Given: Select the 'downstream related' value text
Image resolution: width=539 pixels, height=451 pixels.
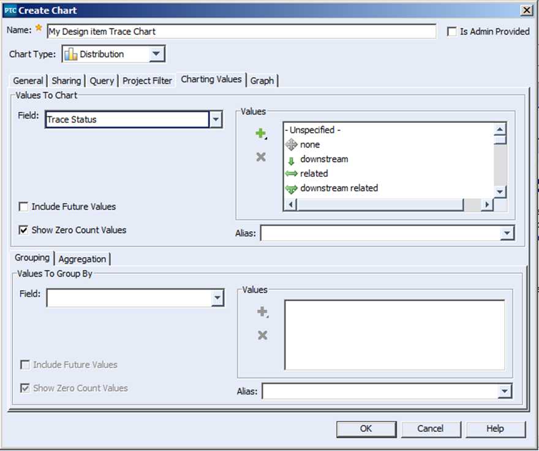Looking at the screenshot, I should pyautogui.click(x=339, y=188).
